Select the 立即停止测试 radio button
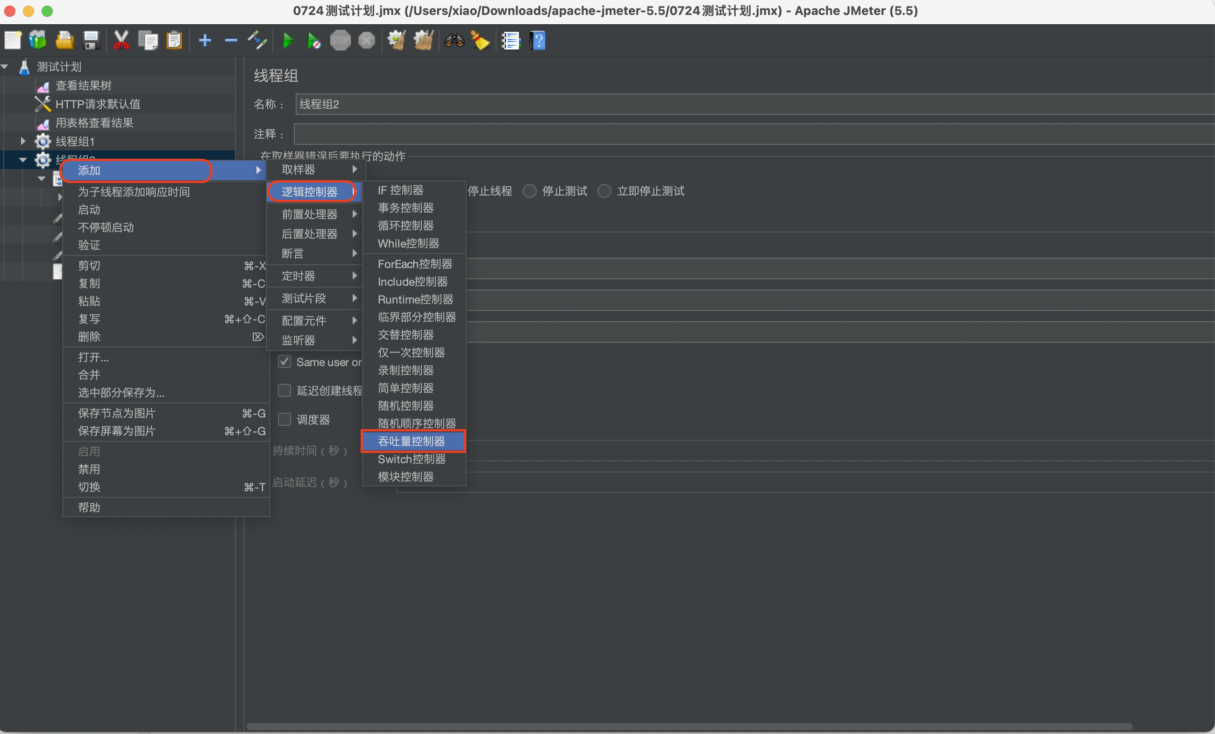Viewport: 1215px width, 734px height. (604, 191)
